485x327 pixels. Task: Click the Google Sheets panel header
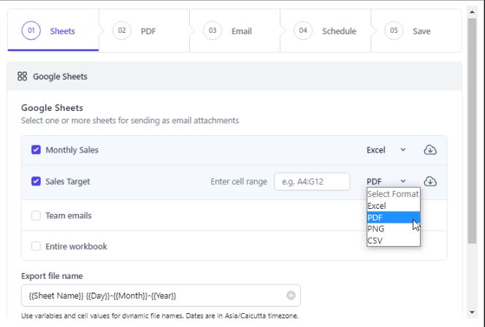click(x=234, y=77)
